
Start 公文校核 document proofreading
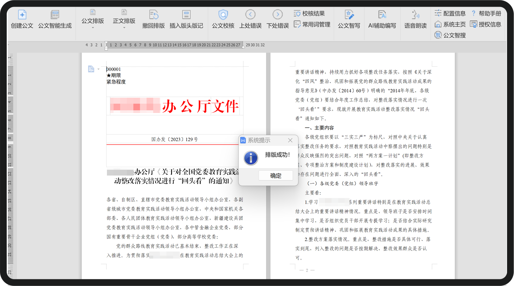[x=223, y=19]
